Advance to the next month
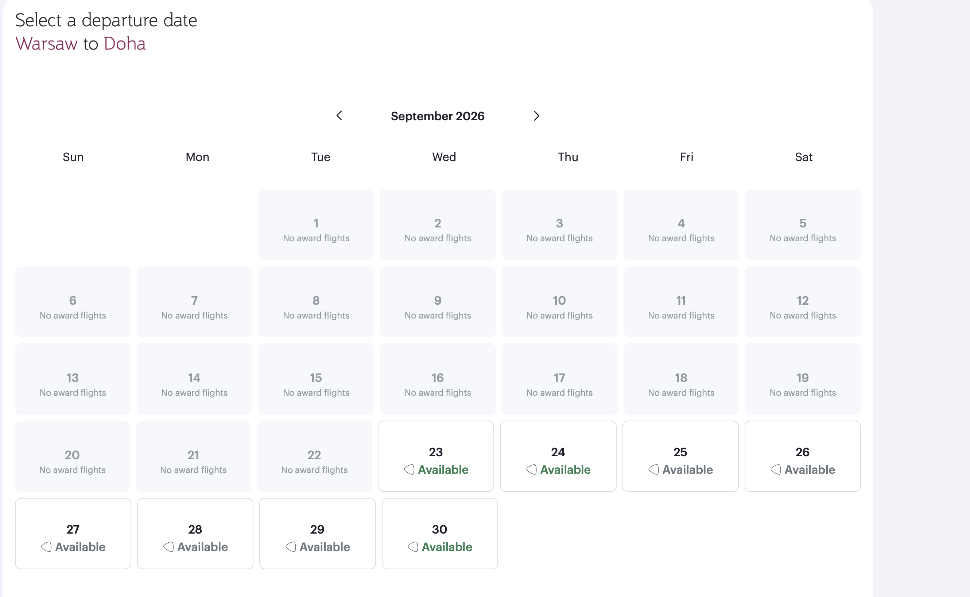The height and width of the screenshot is (597, 970). click(x=536, y=116)
